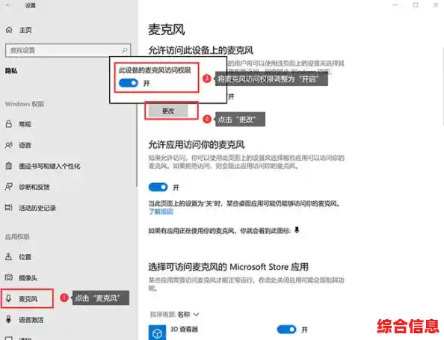
Task: Click the 摄像头 camera icon
Action: pyautogui.click(x=9, y=278)
